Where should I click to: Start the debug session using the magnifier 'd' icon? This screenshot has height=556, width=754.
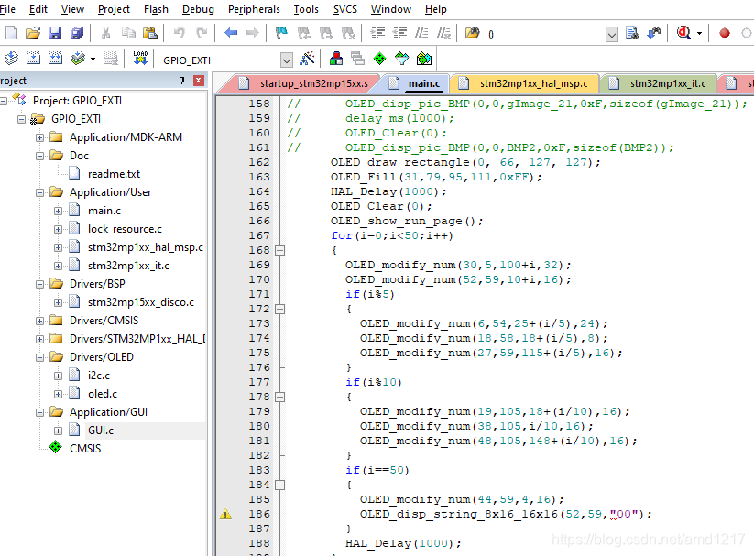tap(683, 33)
